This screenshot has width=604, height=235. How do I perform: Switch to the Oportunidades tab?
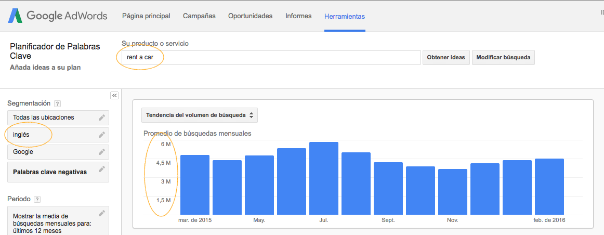[251, 16]
